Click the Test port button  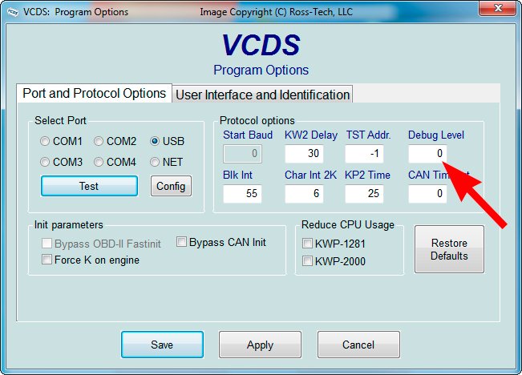tap(89, 186)
